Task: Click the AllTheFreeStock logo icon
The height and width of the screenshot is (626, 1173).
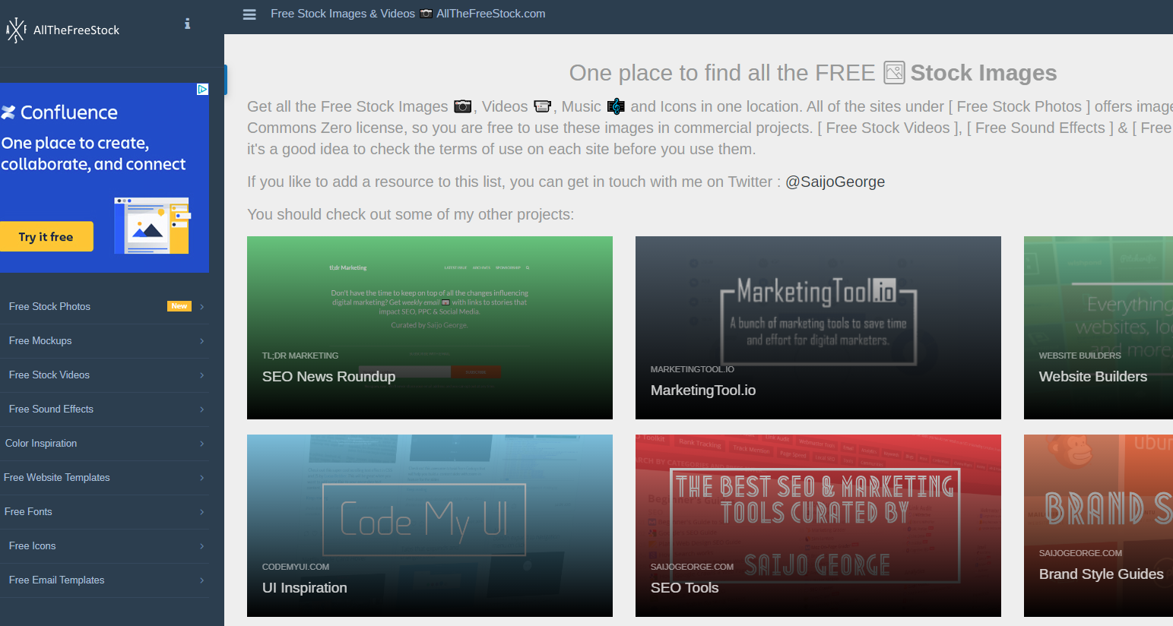Action: pos(15,30)
